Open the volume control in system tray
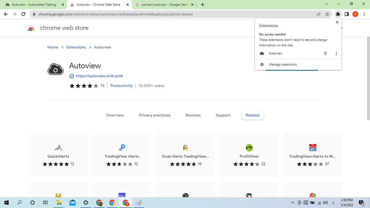 pos(325,203)
